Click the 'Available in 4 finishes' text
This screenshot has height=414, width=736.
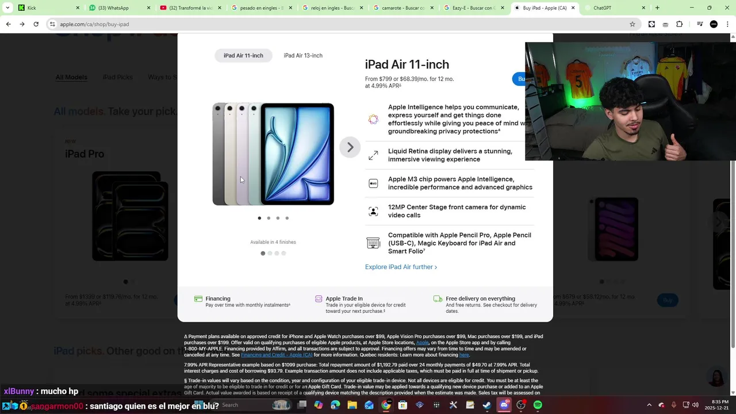(x=273, y=242)
